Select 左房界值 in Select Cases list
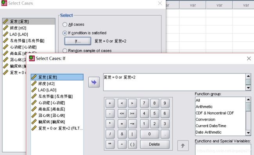 (29, 41)
